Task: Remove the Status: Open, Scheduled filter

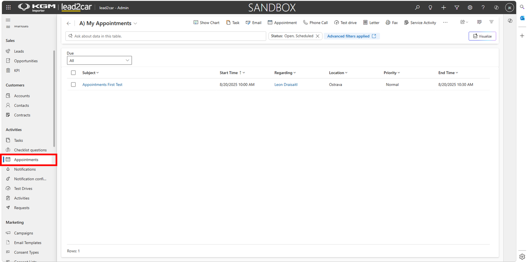Action: 317,36
